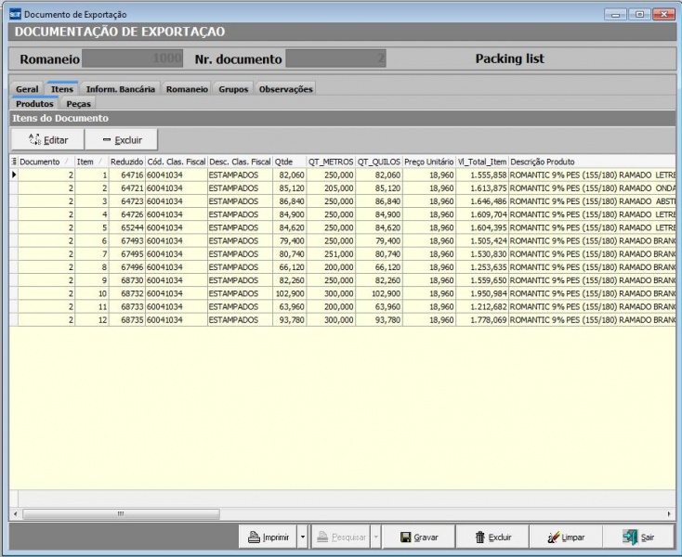Viewport: 682px width, 557px height.
Task: Click the right scroll arrow of grid
Action: (670, 513)
